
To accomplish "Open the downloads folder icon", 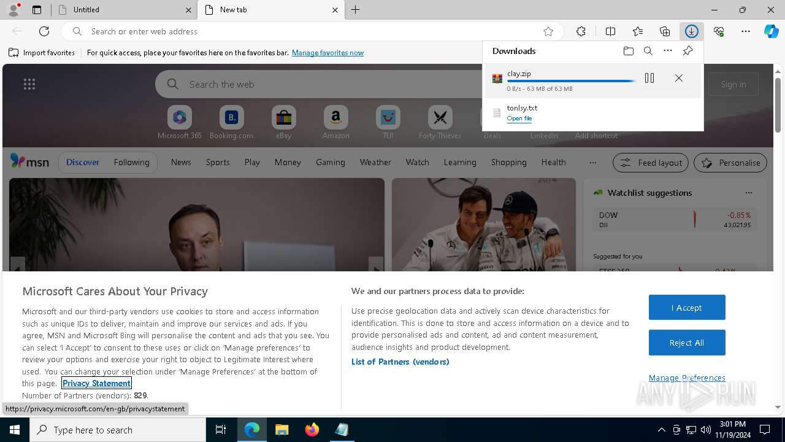I will (x=628, y=51).
